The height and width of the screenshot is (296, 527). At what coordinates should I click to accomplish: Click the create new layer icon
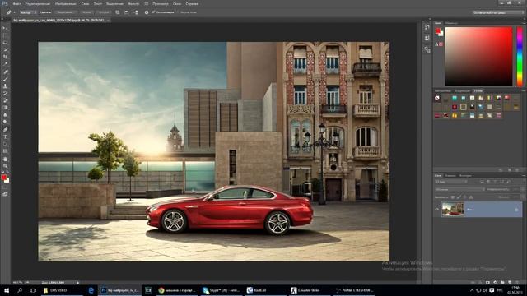(x=510, y=283)
